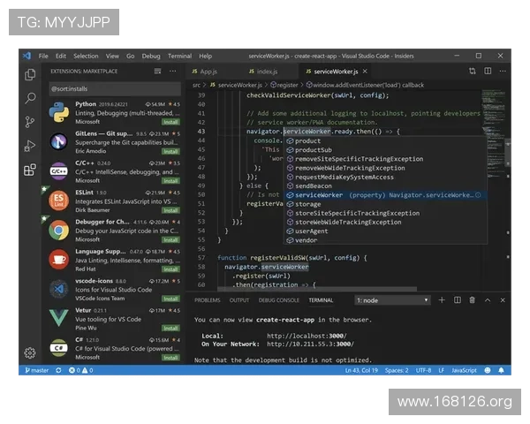Open the Go menu
The image size is (530, 424).
point(130,57)
